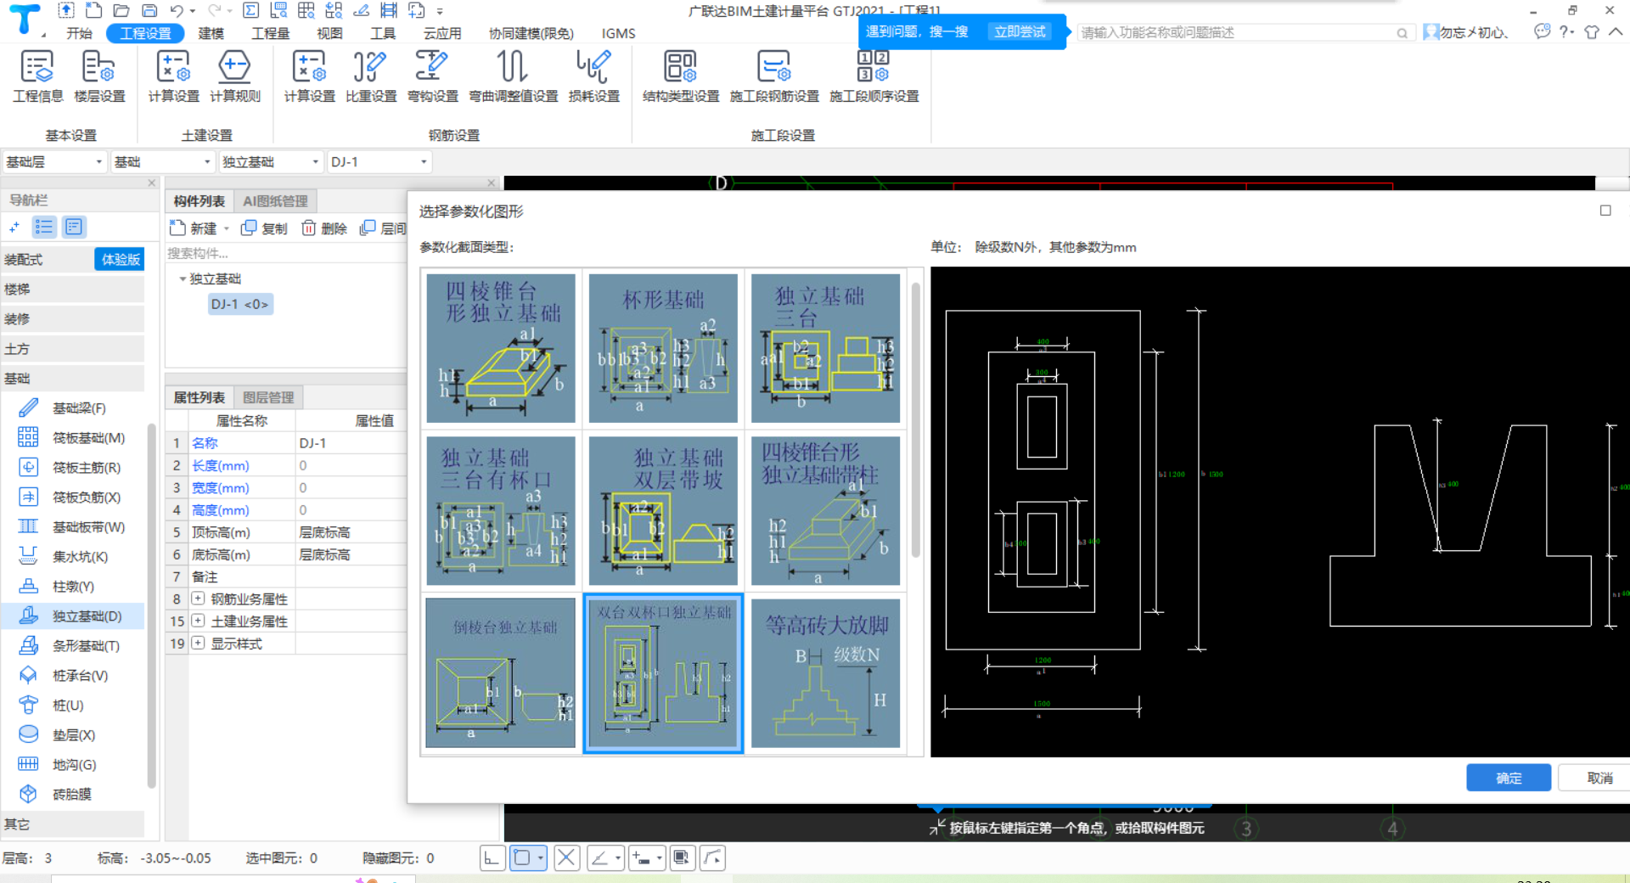This screenshot has height=883, width=1630.
Task: Click the 立即尝试 button
Action: (x=1020, y=31)
